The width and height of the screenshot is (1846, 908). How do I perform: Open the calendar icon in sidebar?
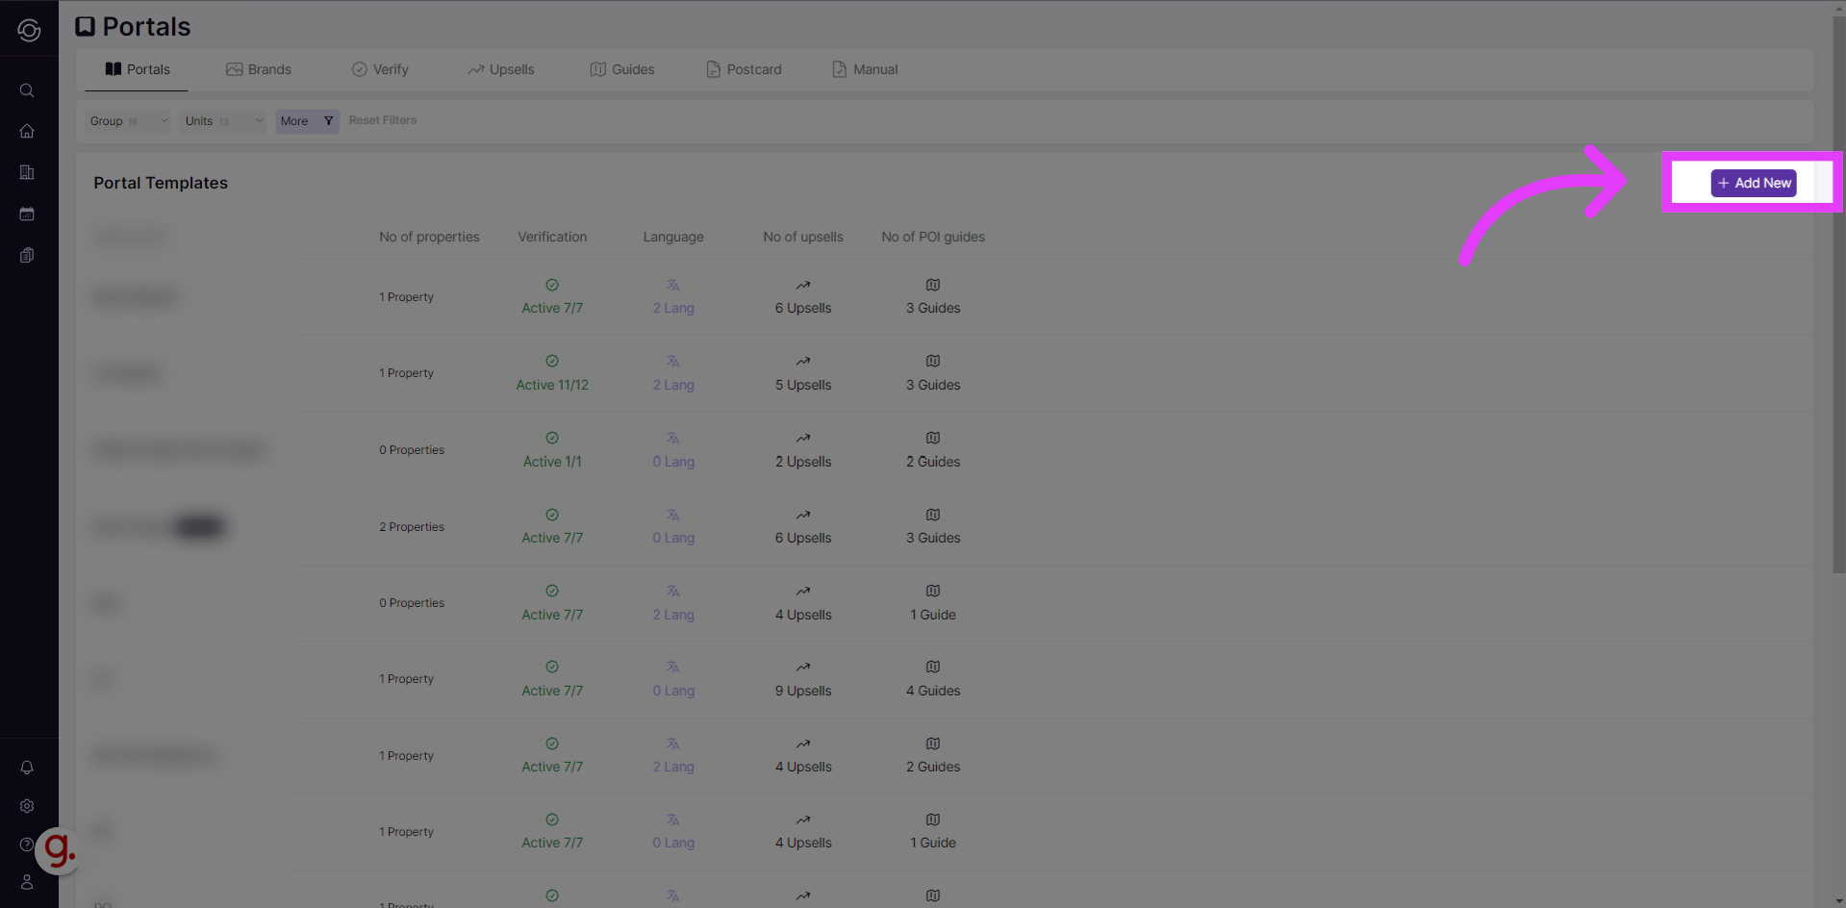[27, 214]
